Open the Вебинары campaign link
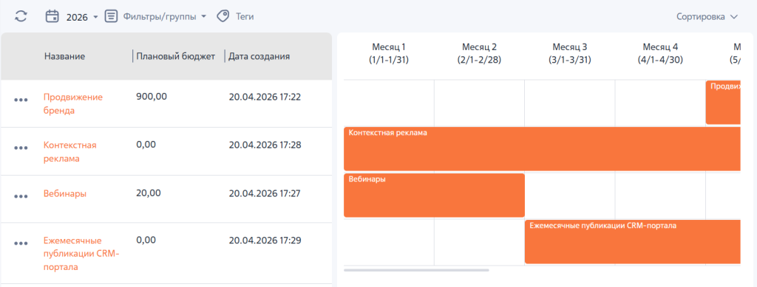The height and width of the screenshot is (287, 757). coord(65,194)
